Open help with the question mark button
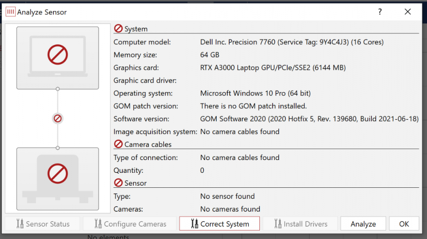The image size is (427, 239). (380, 12)
